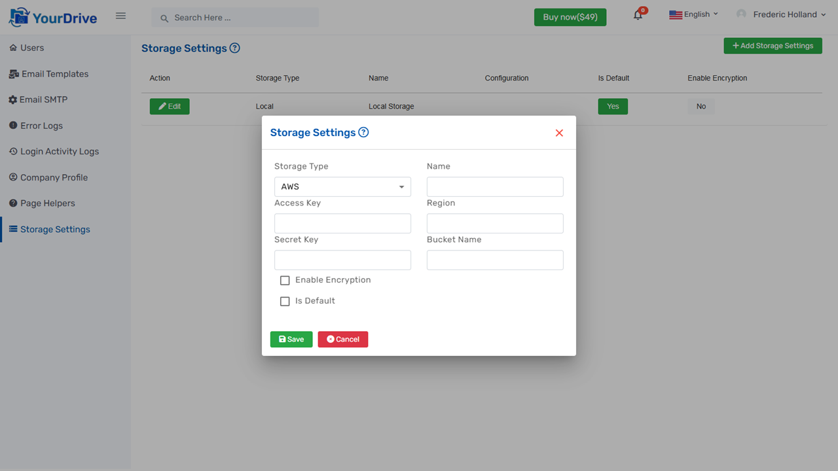Expand the English language selector

[693, 14]
